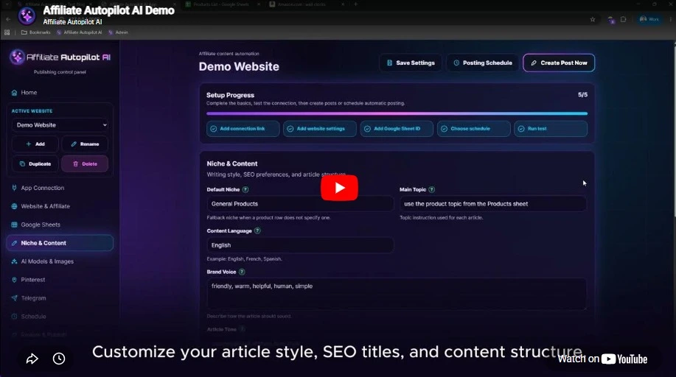Focus the Brand Voice text area

[x=397, y=295]
